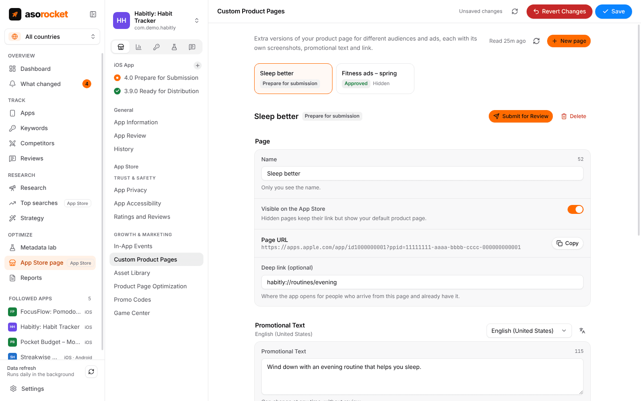Open App Store page in Optimize section

[x=50, y=263]
